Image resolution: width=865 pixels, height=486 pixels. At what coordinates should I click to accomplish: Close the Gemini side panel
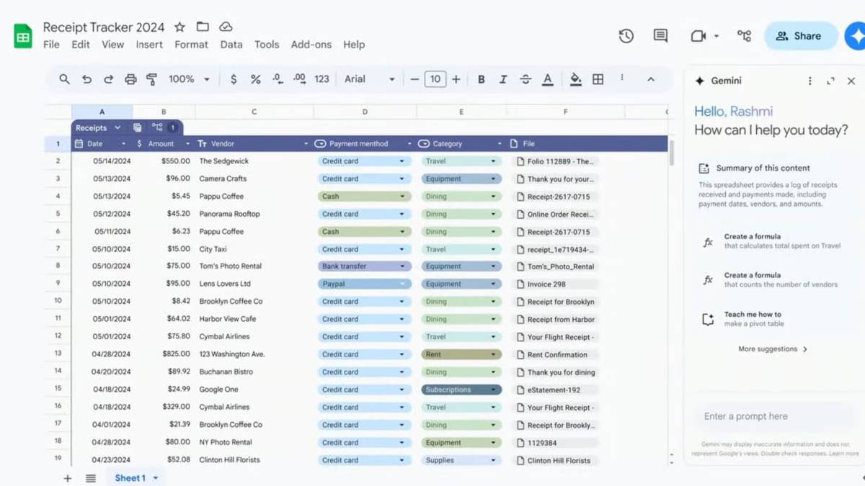[x=851, y=81]
